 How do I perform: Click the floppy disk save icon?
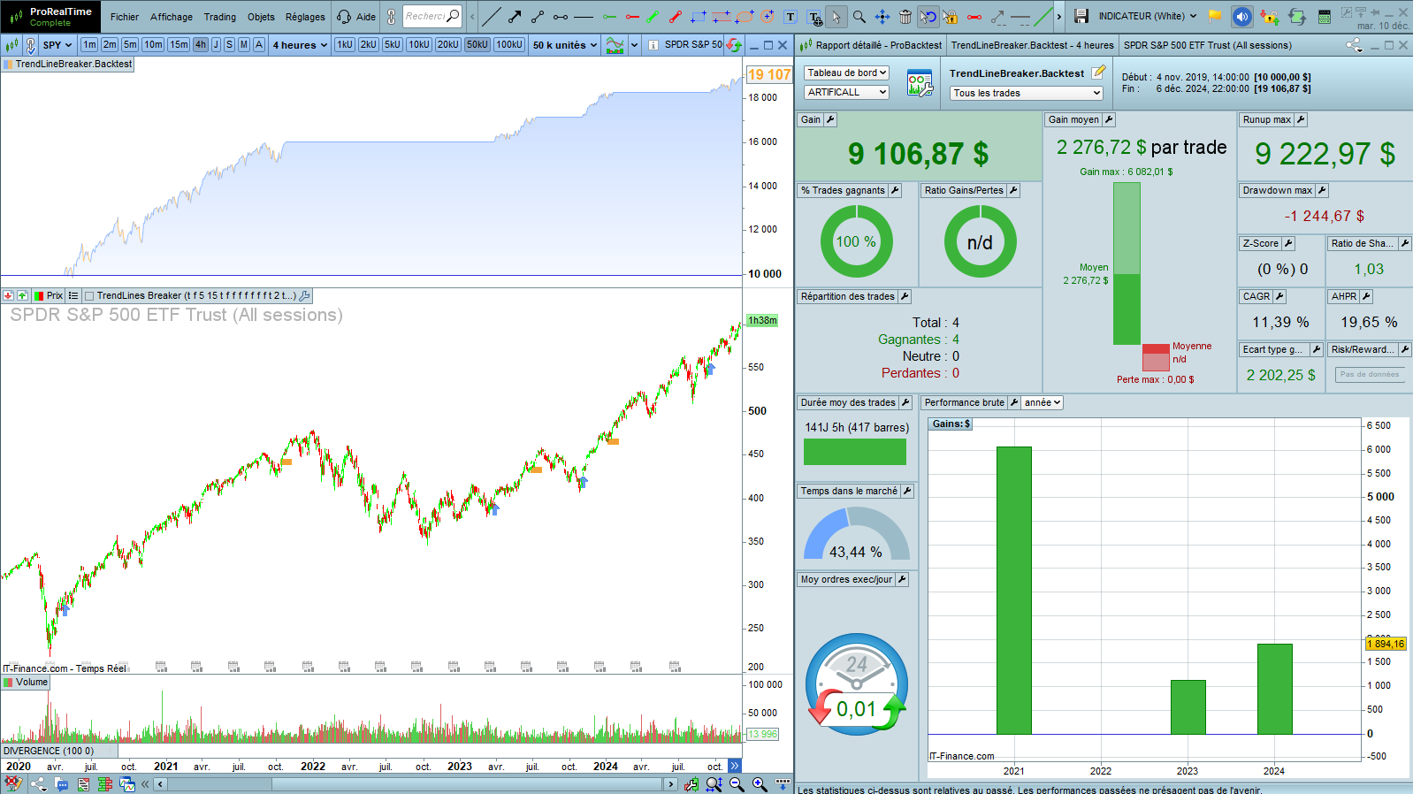[x=1081, y=16]
